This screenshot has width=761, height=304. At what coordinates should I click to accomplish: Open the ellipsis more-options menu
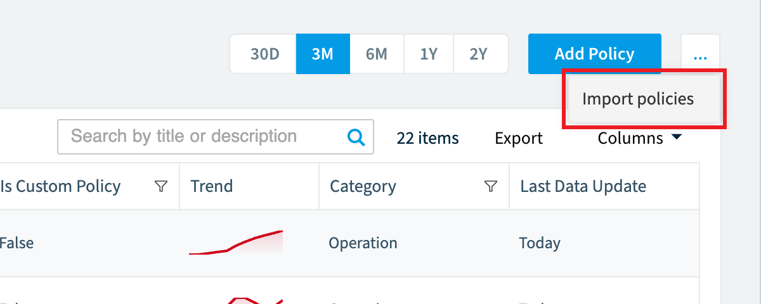coord(700,54)
